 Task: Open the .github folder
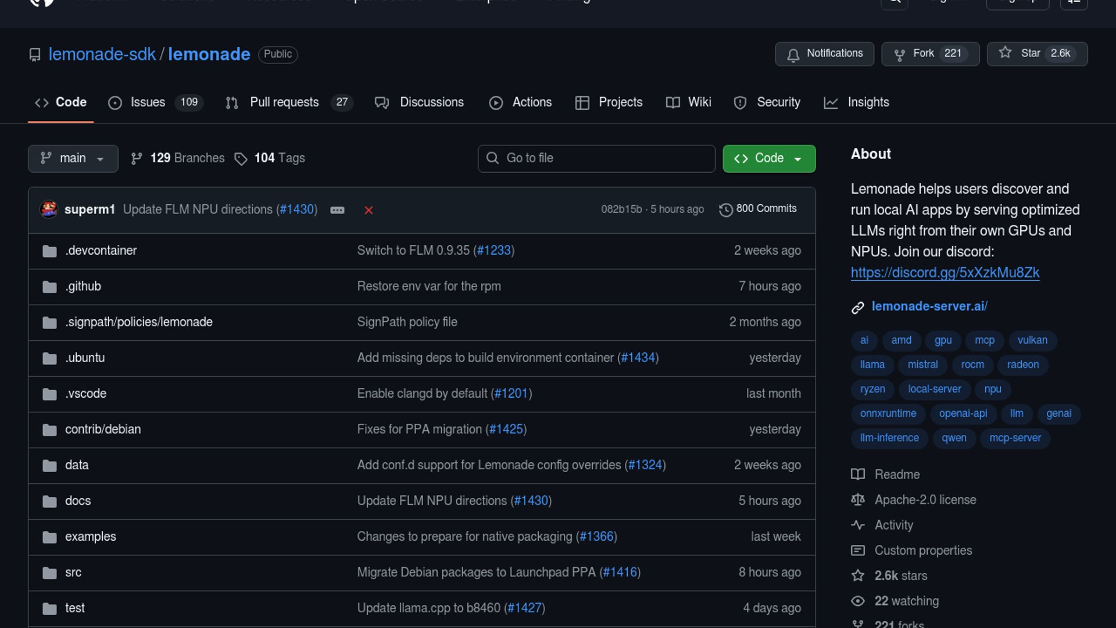83,286
